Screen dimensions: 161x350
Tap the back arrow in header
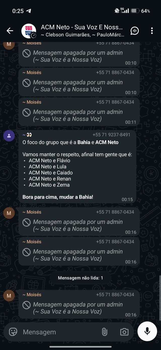tap(10, 31)
